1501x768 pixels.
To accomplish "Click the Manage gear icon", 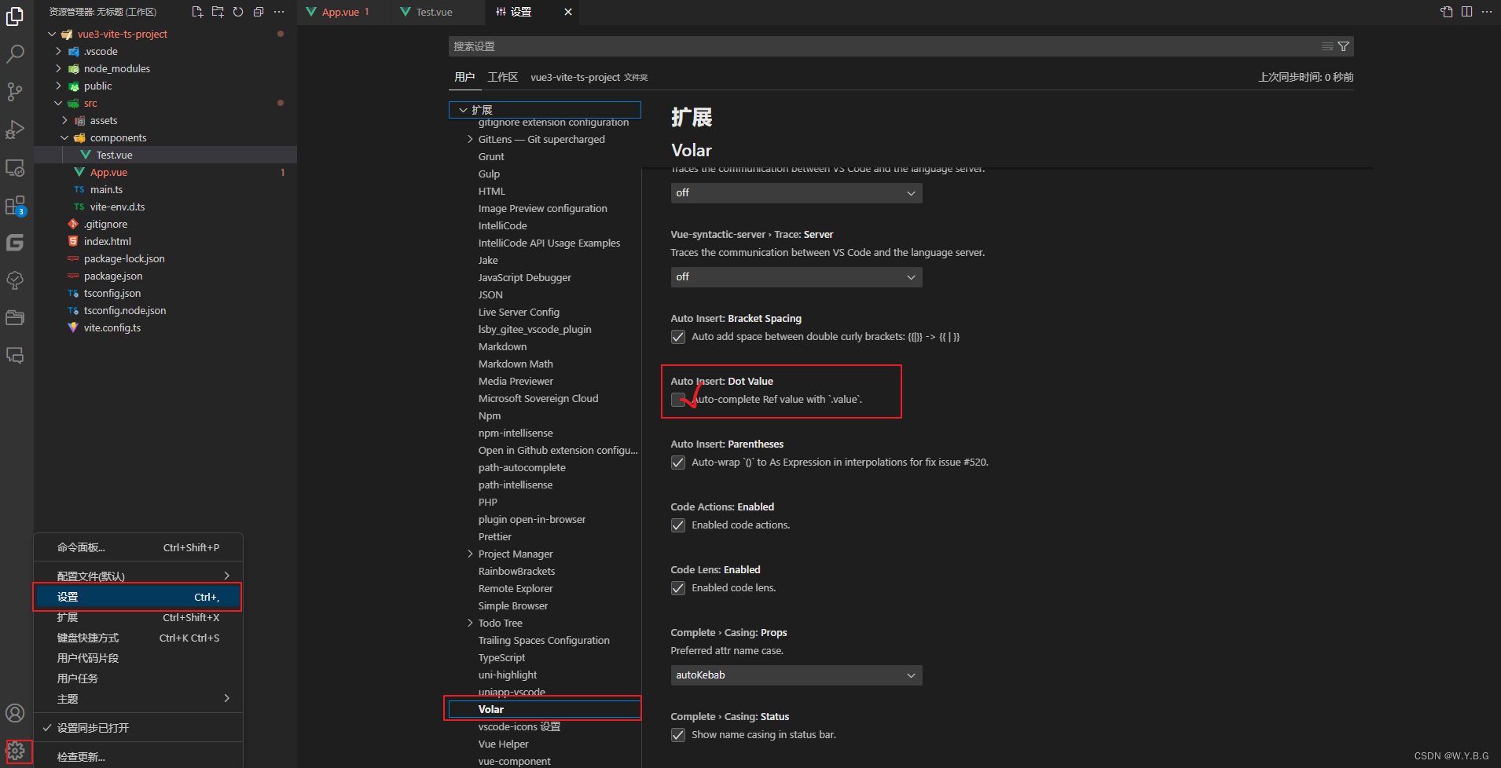I will tap(16, 752).
